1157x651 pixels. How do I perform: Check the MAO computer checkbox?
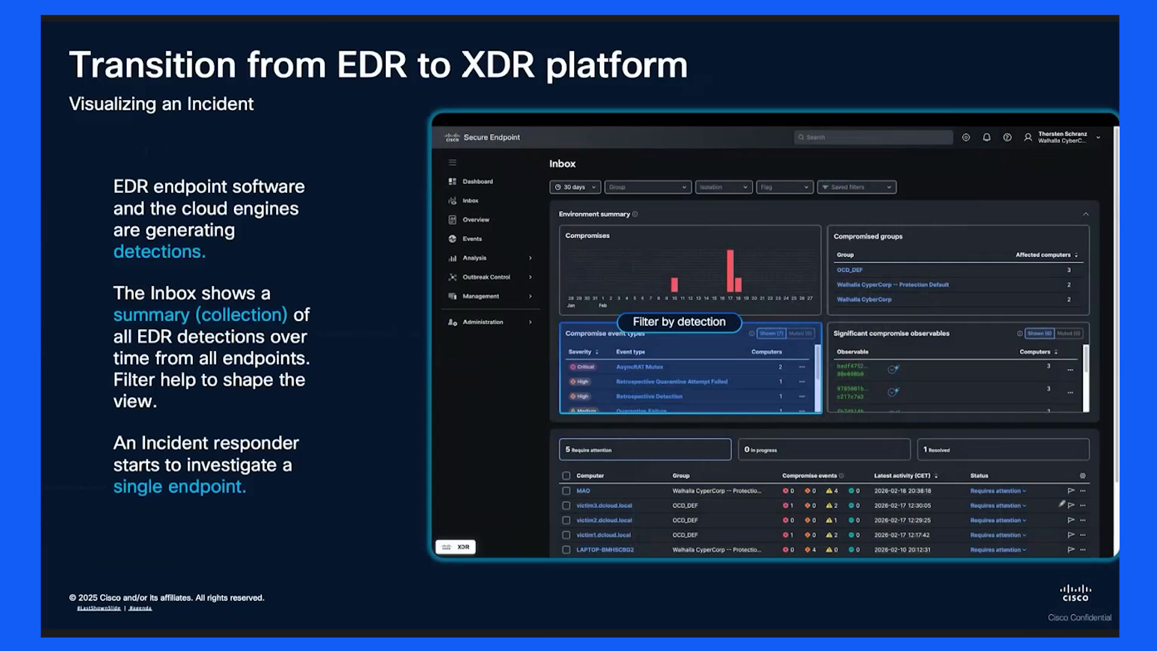(566, 491)
